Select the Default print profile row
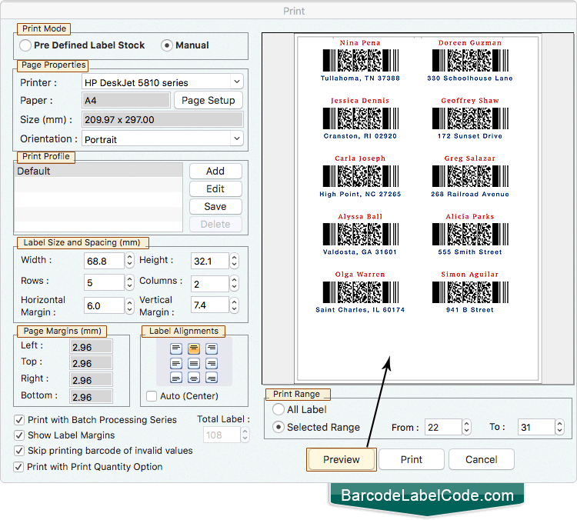Screen dimensions: 577x520 (x=98, y=171)
